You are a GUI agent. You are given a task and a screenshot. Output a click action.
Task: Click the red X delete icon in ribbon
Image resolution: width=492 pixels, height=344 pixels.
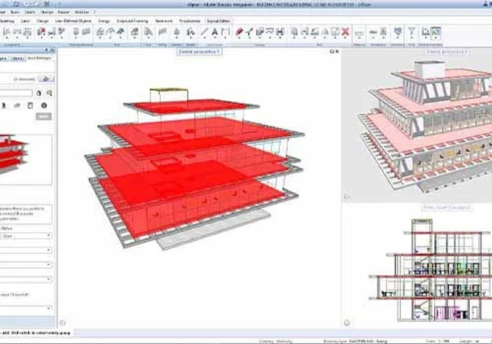346,32
